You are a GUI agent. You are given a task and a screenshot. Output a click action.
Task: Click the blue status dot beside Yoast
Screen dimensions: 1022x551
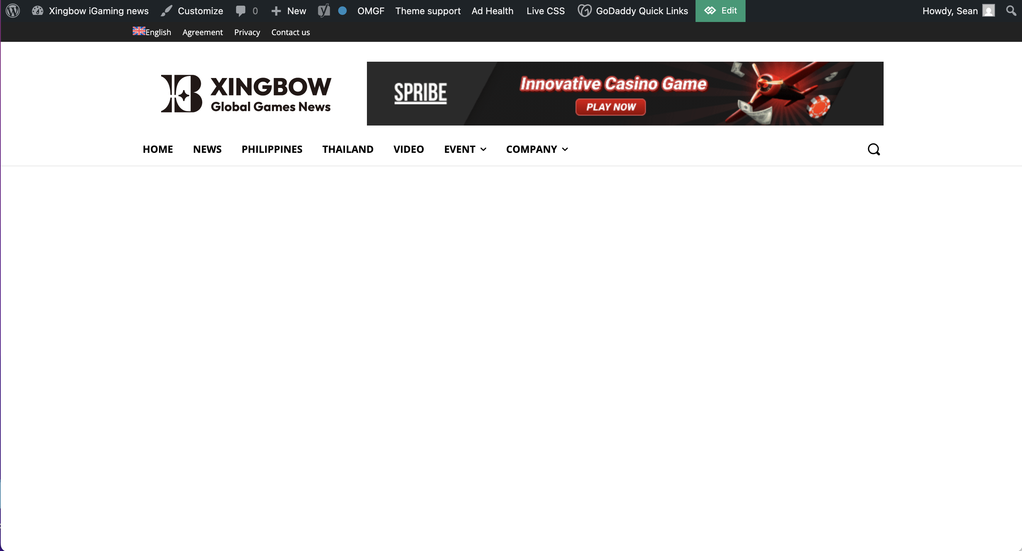tap(342, 11)
